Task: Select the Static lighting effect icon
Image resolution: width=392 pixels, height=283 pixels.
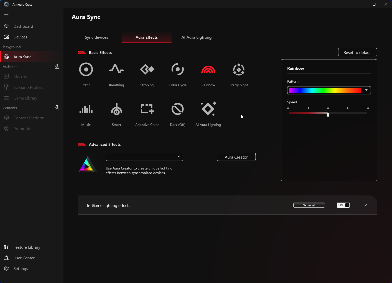Action: click(86, 69)
